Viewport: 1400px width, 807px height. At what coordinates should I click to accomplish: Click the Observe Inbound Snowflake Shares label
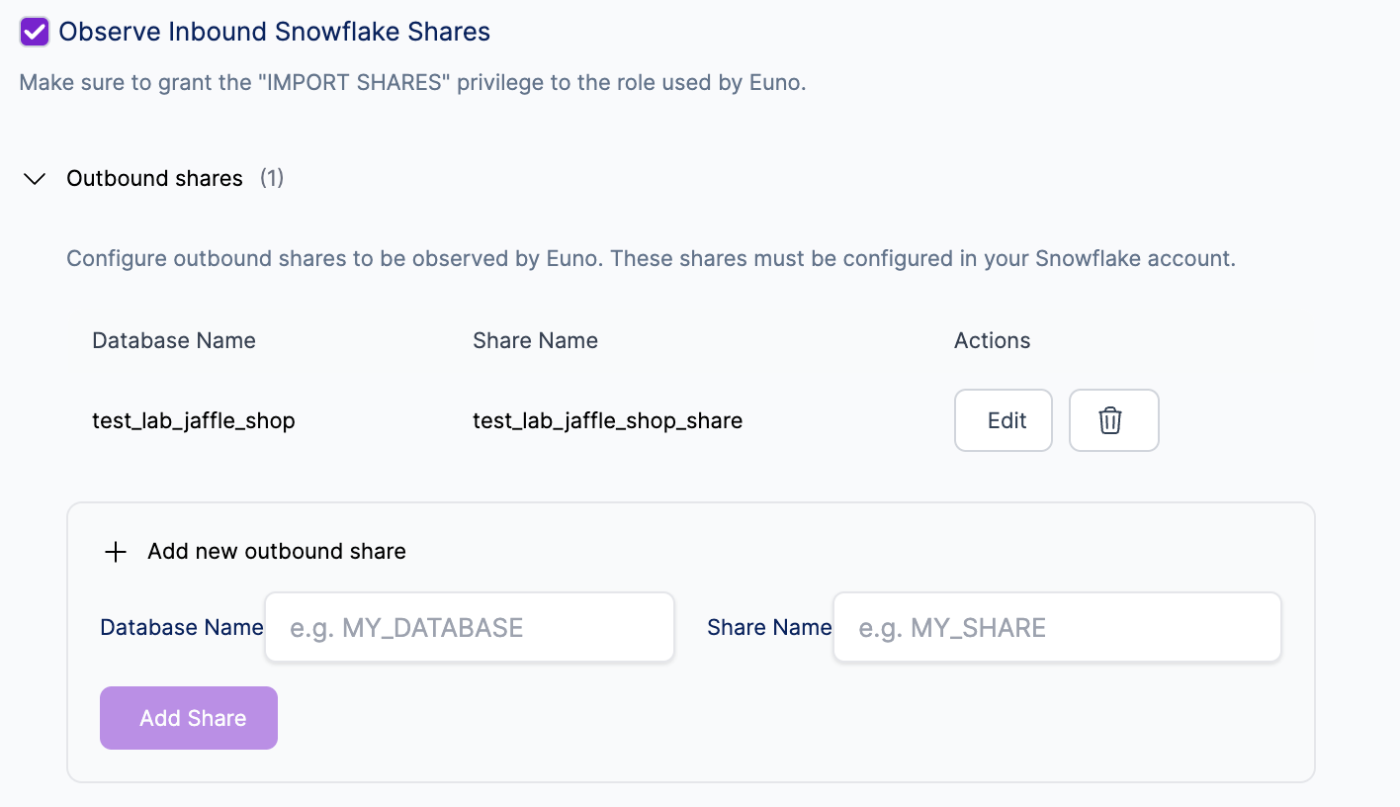click(274, 32)
